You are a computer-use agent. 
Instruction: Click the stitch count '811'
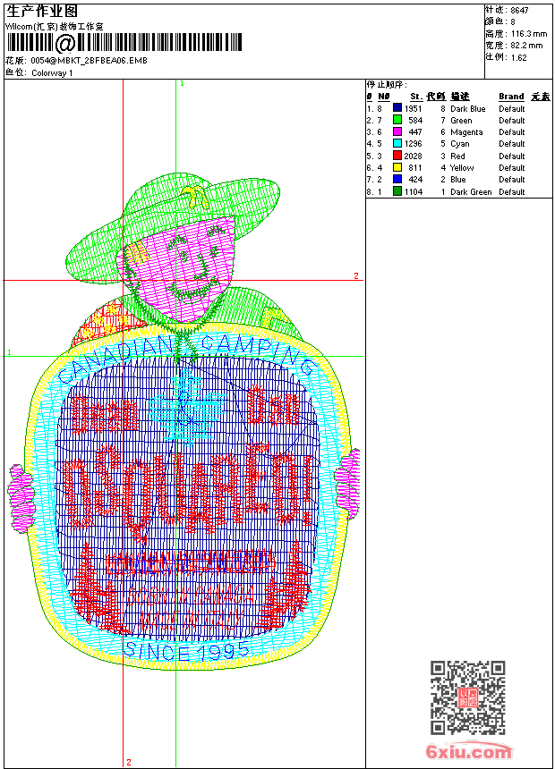(x=415, y=168)
